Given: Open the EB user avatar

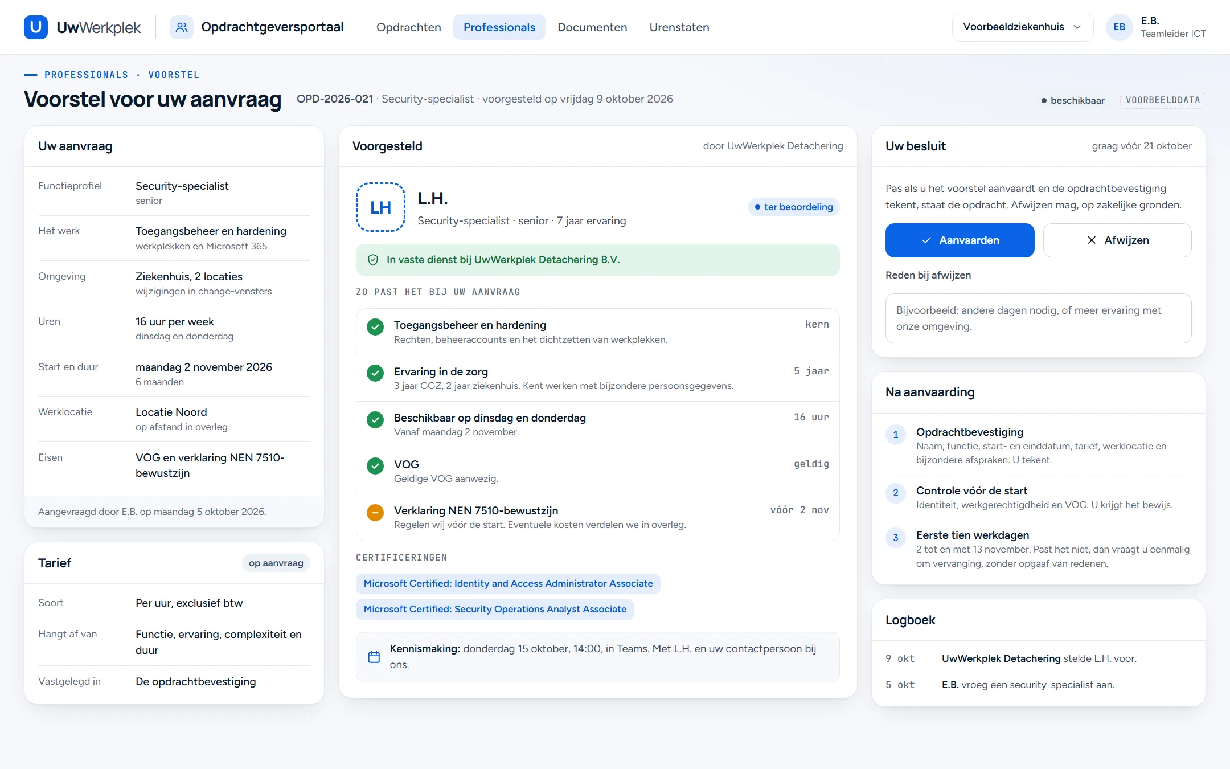Looking at the screenshot, I should pos(1119,27).
